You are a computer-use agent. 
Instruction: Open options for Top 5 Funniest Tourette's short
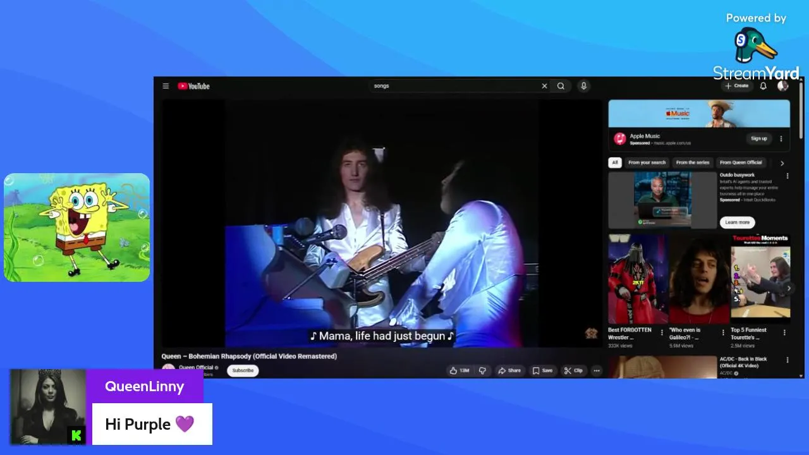[x=784, y=332]
